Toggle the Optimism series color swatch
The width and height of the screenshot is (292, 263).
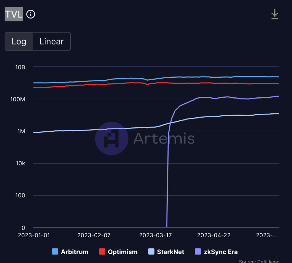coord(102,252)
